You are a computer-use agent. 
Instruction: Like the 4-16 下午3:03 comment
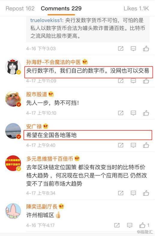pos(146,48)
